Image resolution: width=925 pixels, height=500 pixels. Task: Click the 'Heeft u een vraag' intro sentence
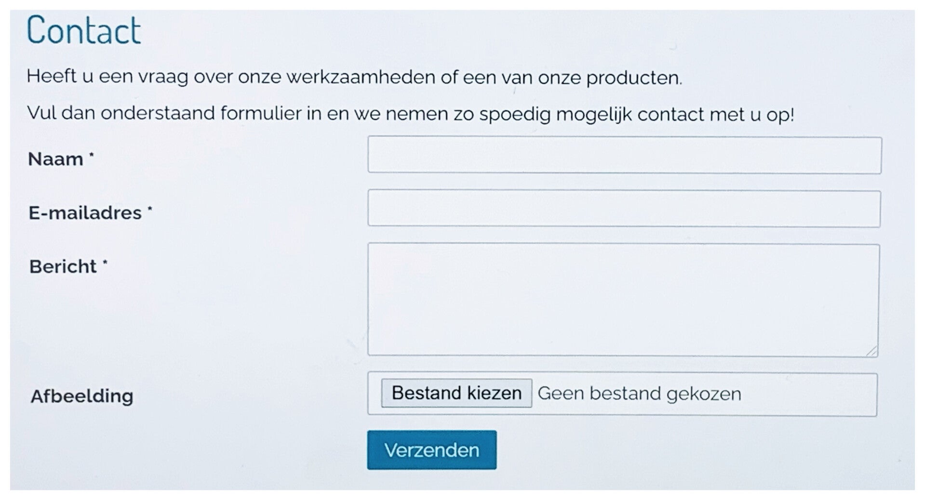pyautogui.click(x=354, y=77)
